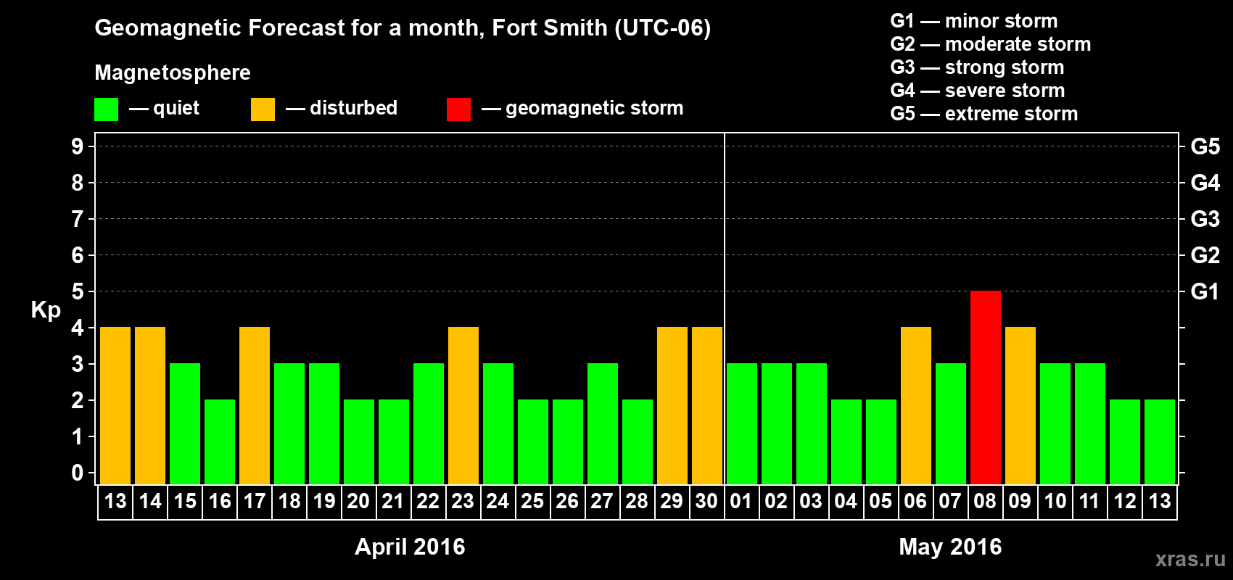1233x580 pixels.
Task: Click date cell 13 under May 2016
Action: [1160, 502]
